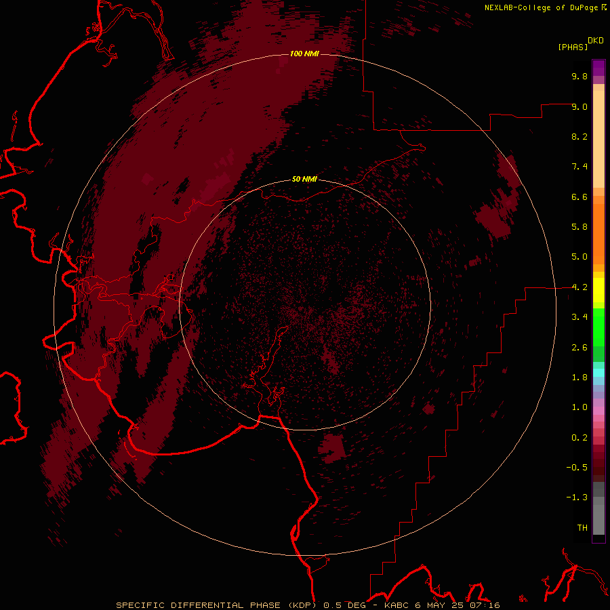The width and height of the screenshot is (610, 610).
Task: Select the 5.8 scale value
Action: click(579, 227)
